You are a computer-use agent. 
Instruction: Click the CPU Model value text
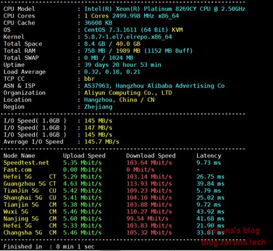(x=164, y=9)
